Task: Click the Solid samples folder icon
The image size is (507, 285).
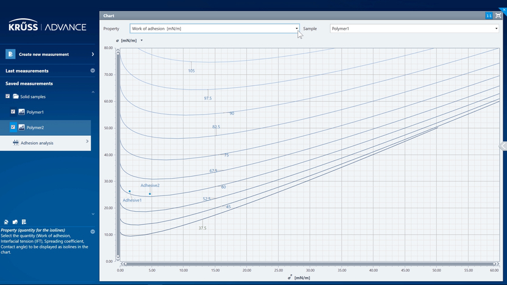Action: (x=15, y=97)
